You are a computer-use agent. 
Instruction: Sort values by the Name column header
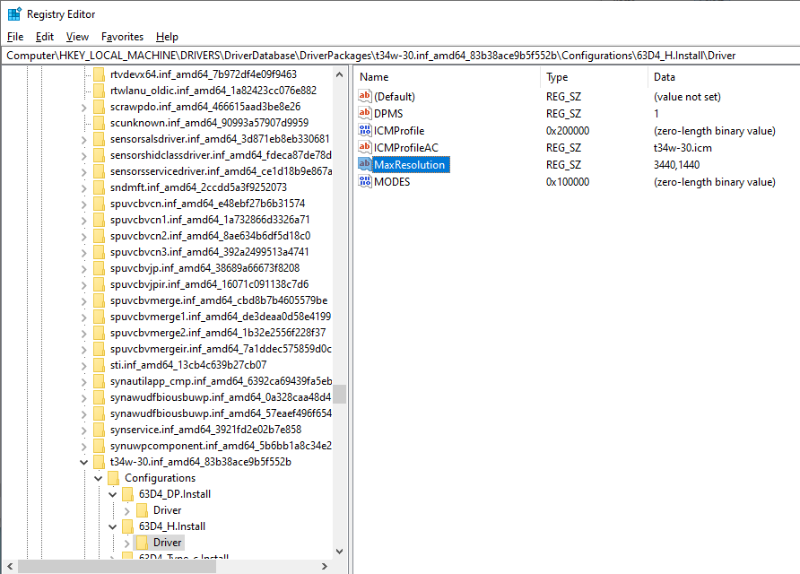(447, 77)
